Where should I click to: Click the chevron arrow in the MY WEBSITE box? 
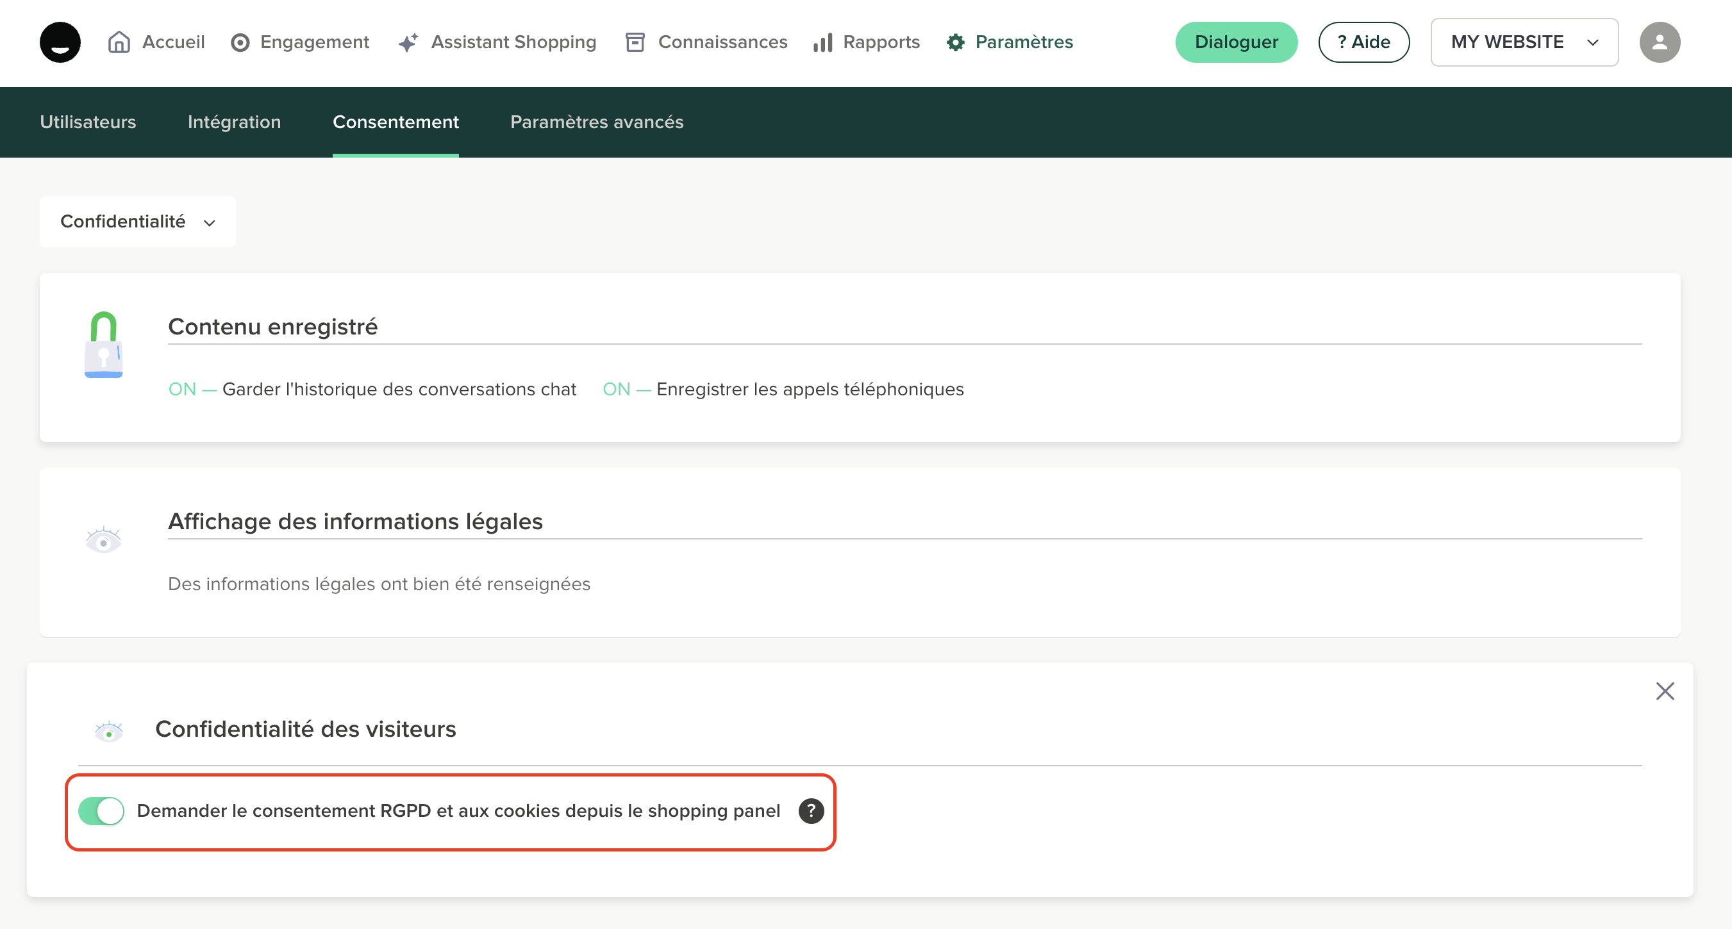1592,43
